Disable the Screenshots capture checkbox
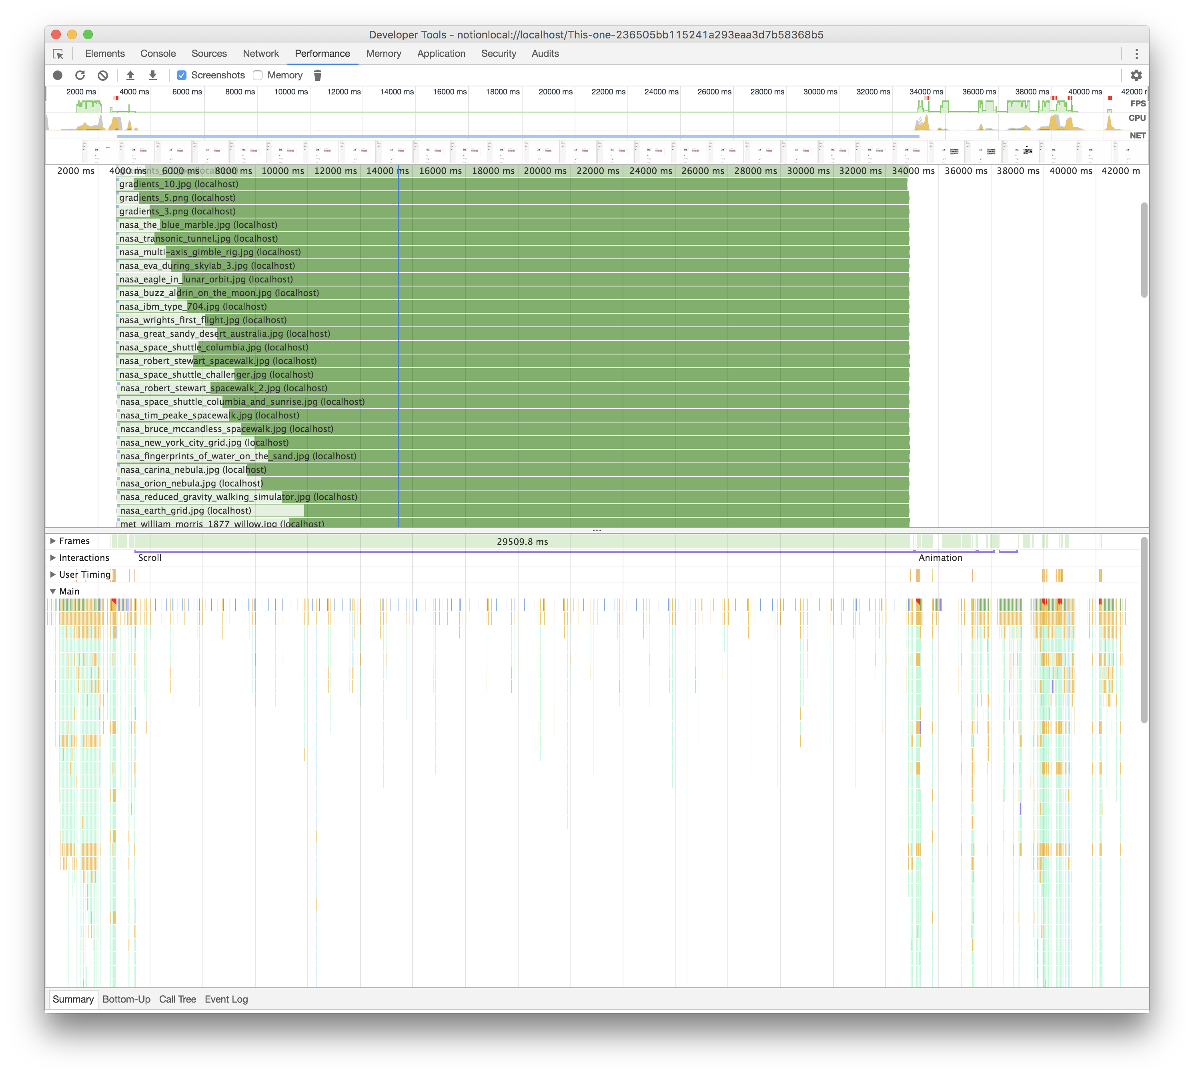Viewport: 1194px width, 1077px height. [x=181, y=75]
